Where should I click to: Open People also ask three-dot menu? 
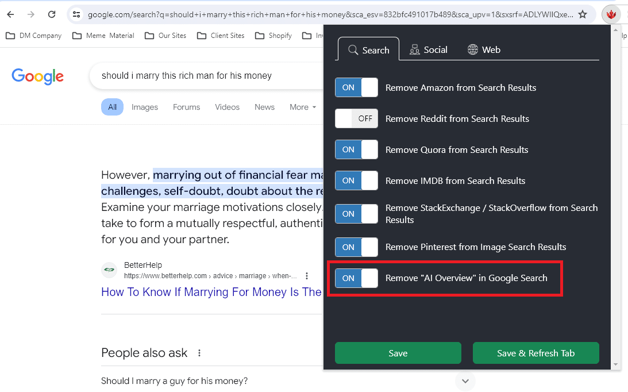(199, 353)
